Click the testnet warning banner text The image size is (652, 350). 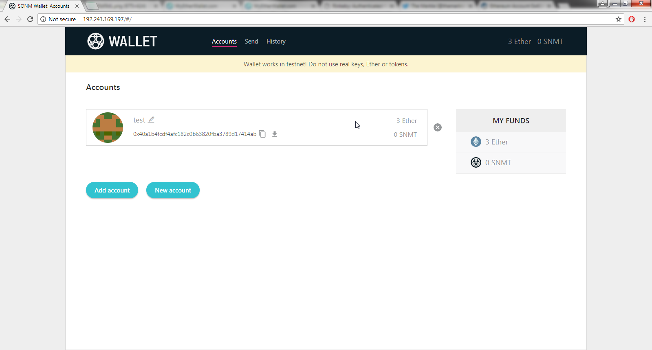click(x=326, y=64)
